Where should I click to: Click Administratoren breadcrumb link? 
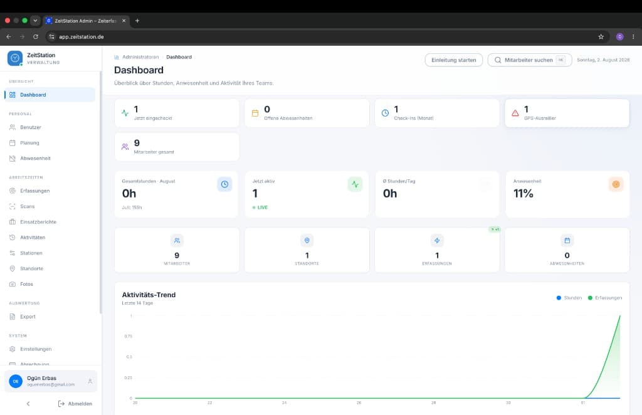click(140, 57)
